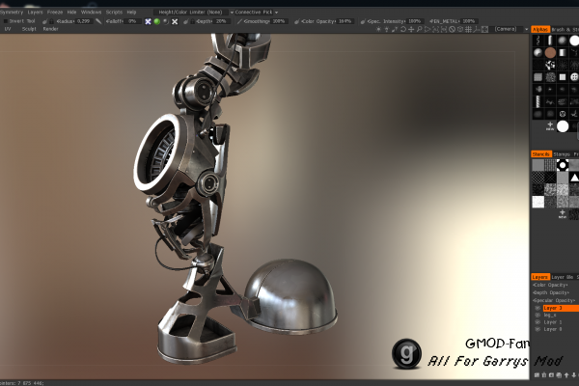
Task: Select the Alphas tab
Action: click(540, 29)
